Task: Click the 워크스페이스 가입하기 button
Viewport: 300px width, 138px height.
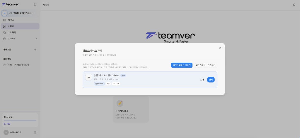Action: (x=205, y=65)
